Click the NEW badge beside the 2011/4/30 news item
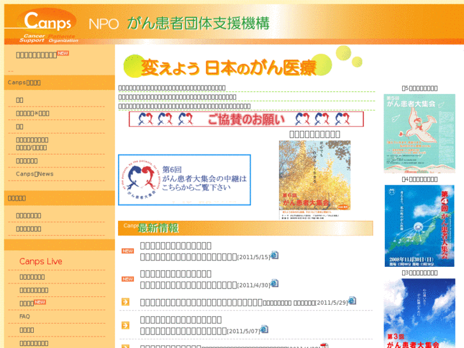 click(128, 279)
